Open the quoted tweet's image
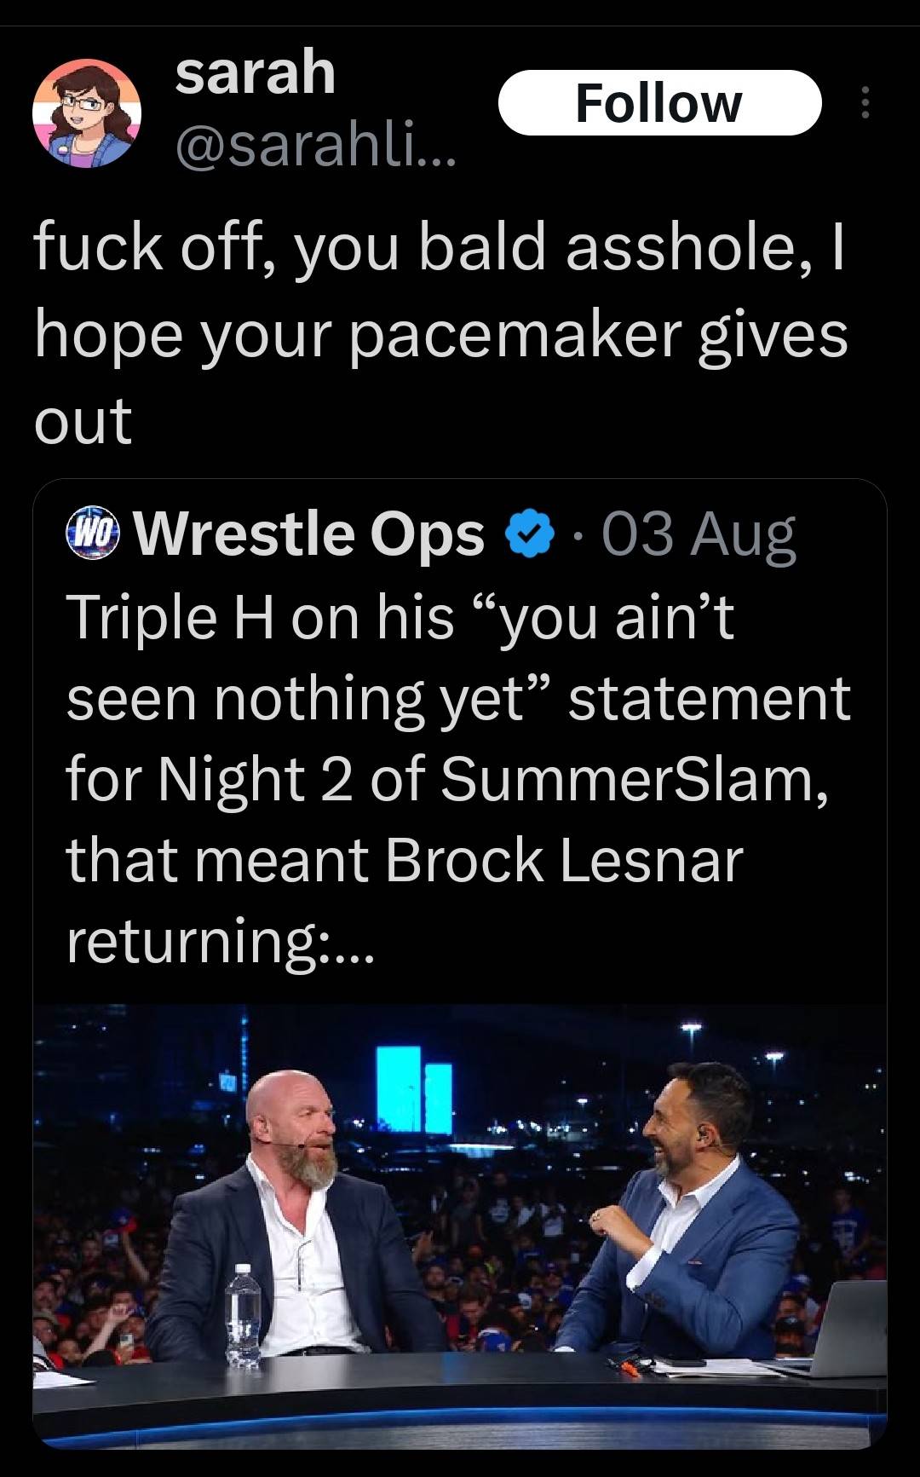The image size is (920, 1477). [460, 1226]
